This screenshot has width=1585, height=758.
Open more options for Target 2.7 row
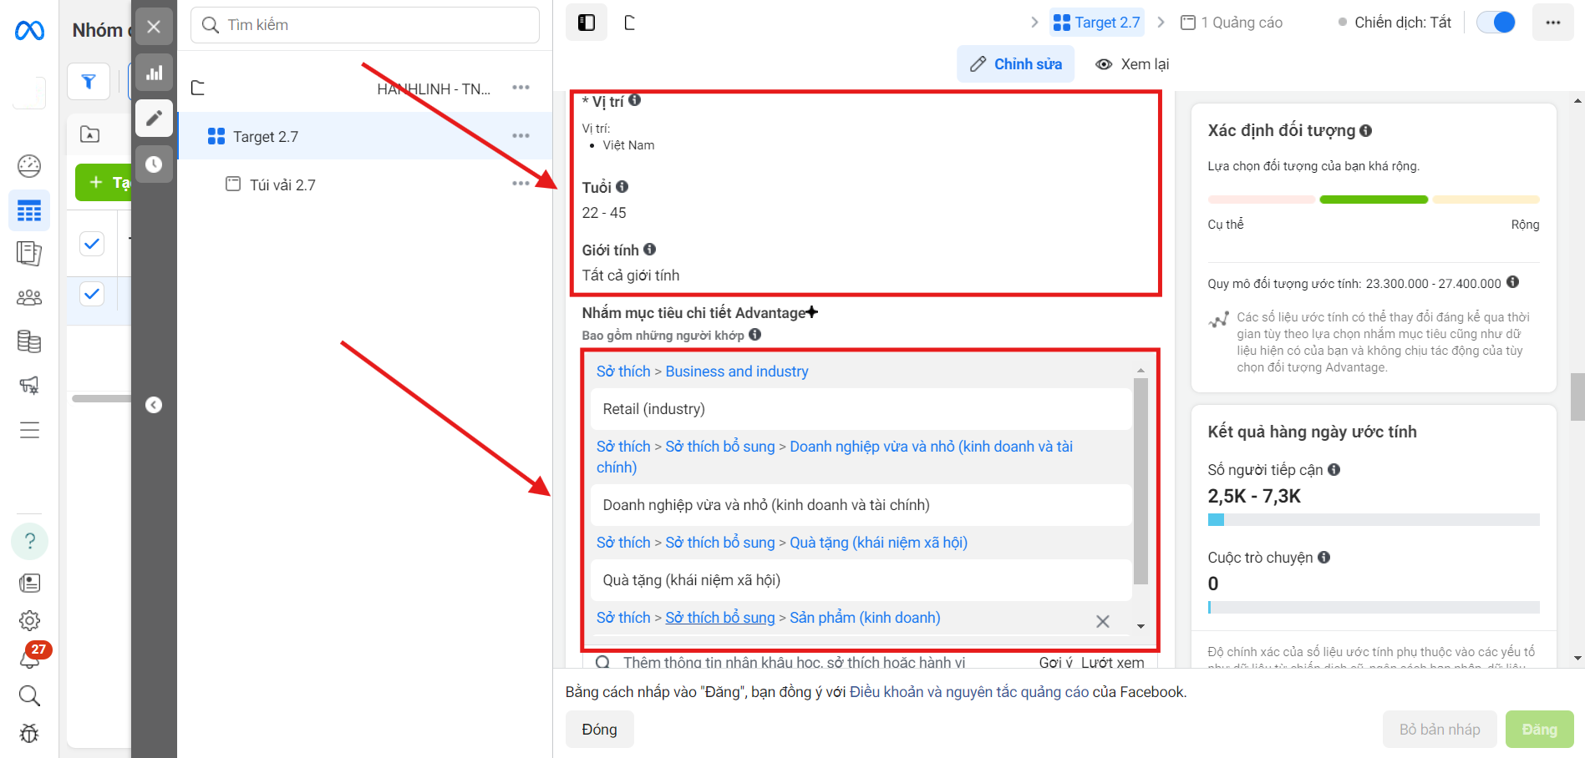coord(521,135)
